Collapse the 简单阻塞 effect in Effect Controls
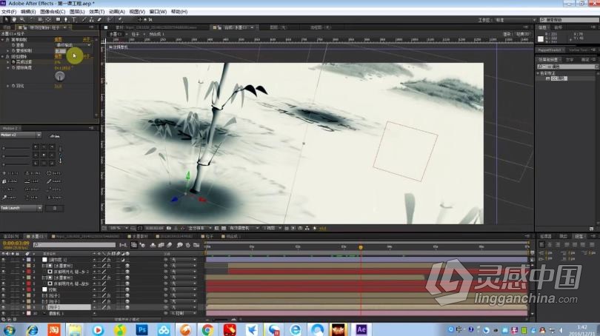Image resolution: width=600 pixels, height=336 pixels. coord(3,39)
